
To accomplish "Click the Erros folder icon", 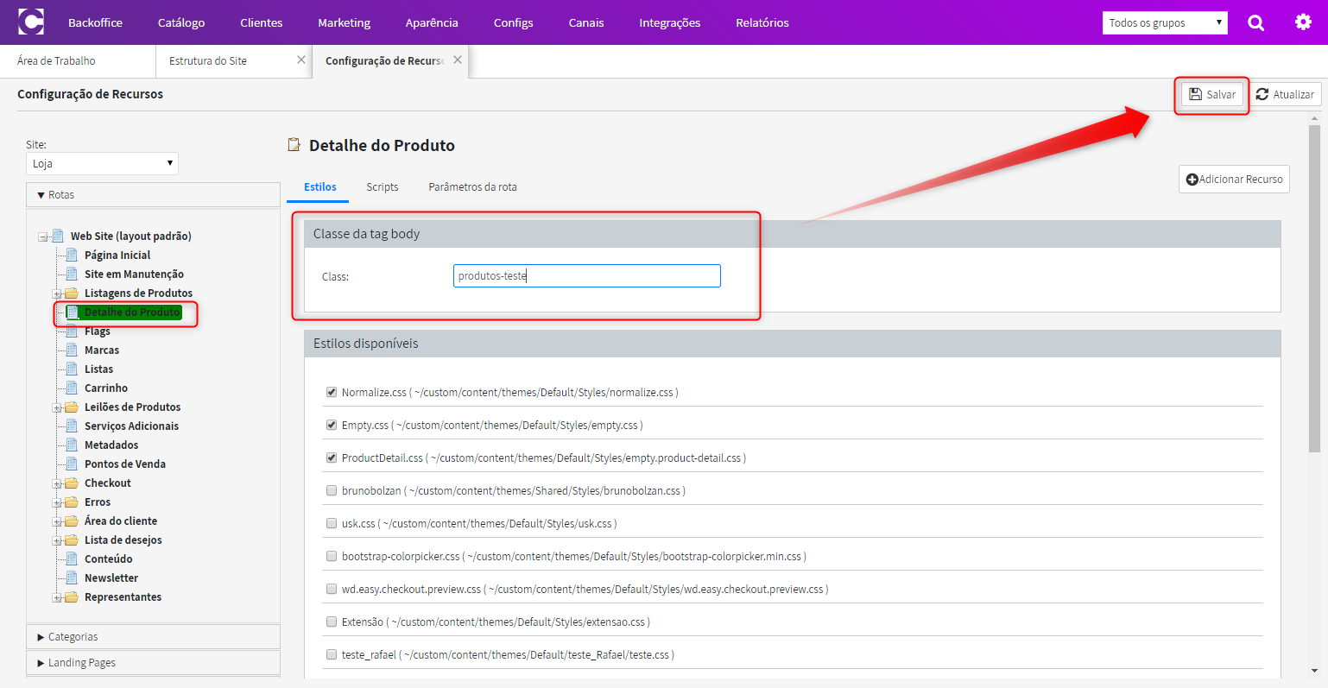I will 72,502.
